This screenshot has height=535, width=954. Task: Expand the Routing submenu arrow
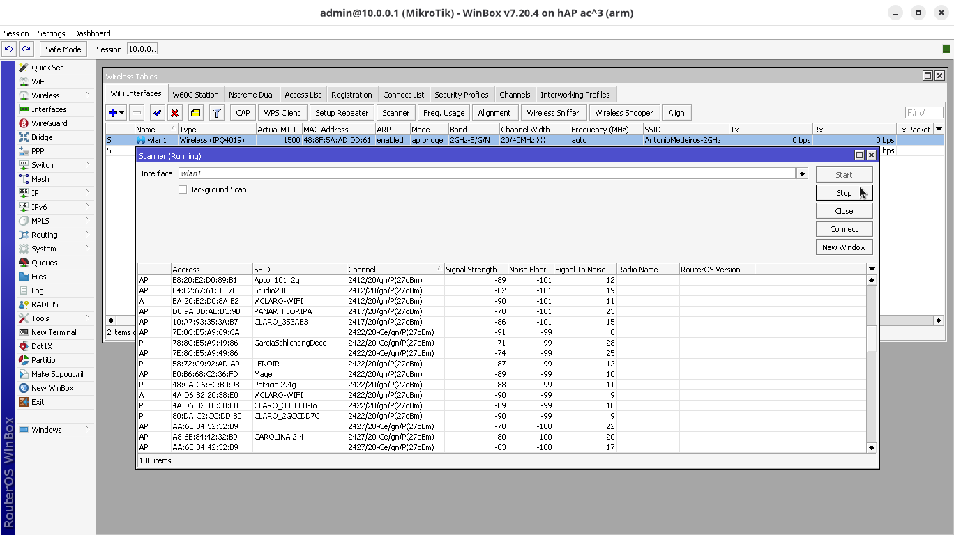click(87, 235)
